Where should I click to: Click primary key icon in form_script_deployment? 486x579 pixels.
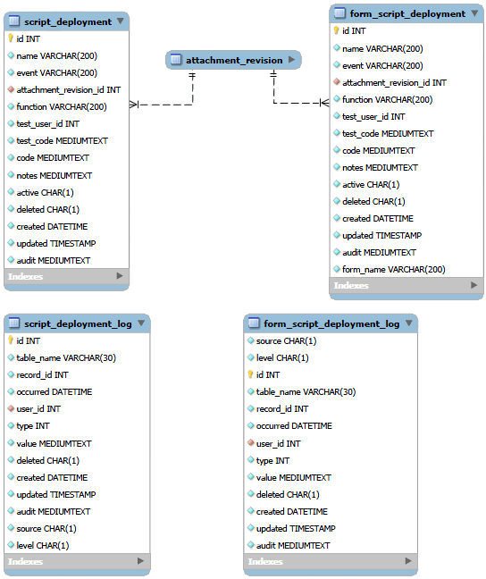click(x=336, y=30)
